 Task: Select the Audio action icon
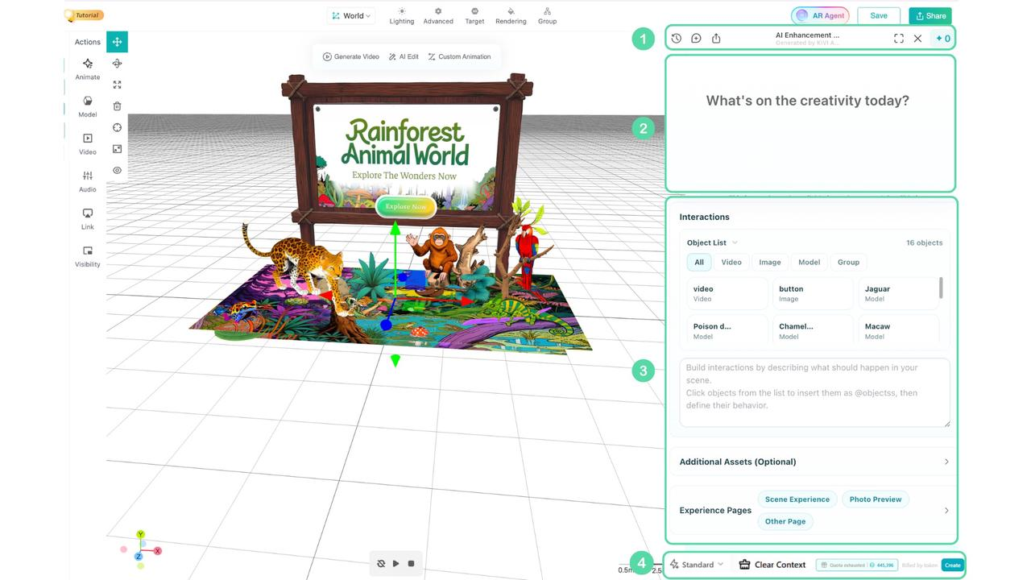87,180
